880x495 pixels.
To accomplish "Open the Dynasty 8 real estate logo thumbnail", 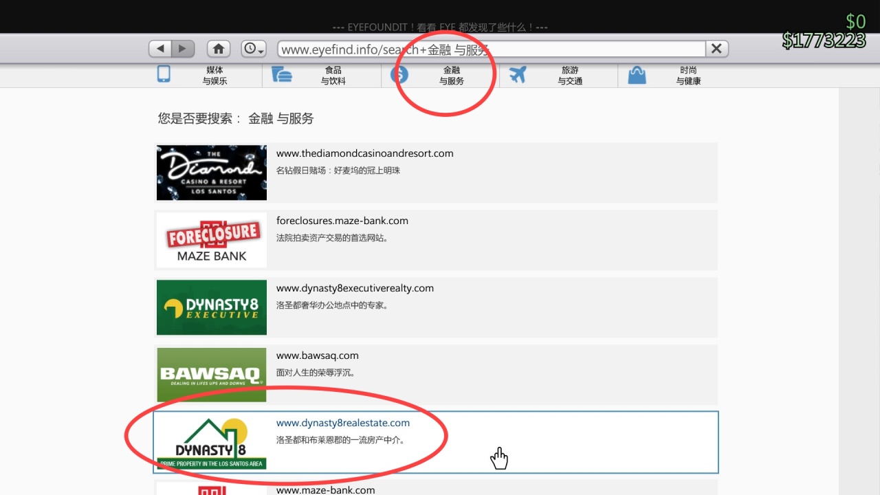I will point(212,442).
